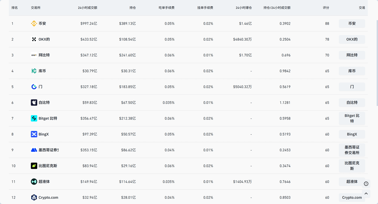The width and height of the screenshot is (378, 204).
Task: Click the 0.9842 ratio value
Action: [285, 71]
